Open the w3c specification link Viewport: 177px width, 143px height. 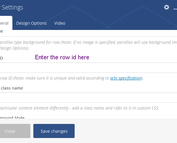pyautogui.click(x=126, y=78)
